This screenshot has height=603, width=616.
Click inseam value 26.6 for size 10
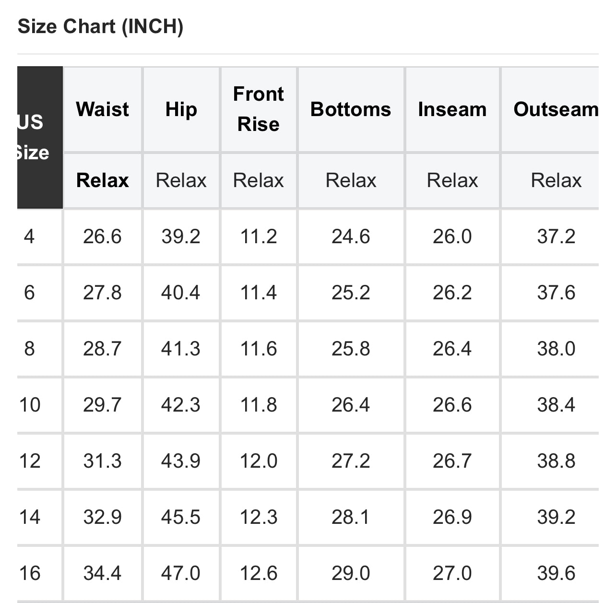point(452,405)
